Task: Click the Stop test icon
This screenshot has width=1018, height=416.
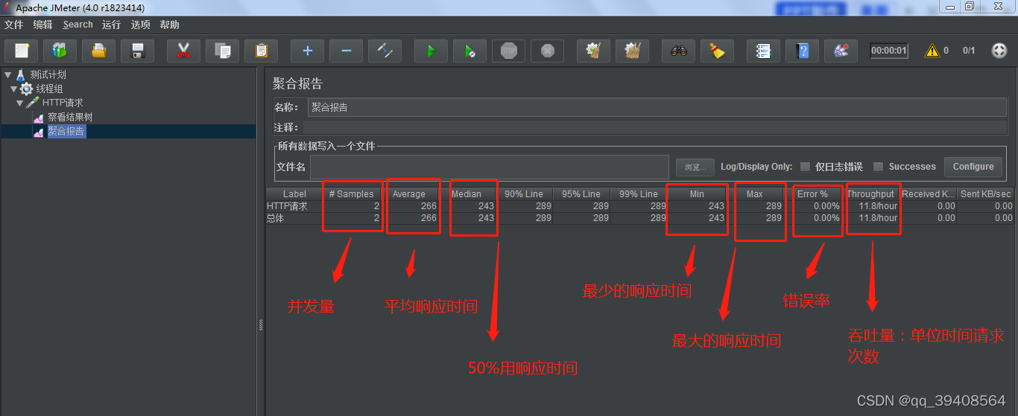Action: pos(508,51)
